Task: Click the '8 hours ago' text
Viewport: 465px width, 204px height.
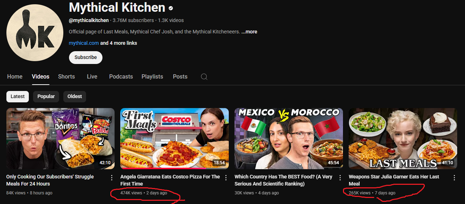Action: point(41,193)
